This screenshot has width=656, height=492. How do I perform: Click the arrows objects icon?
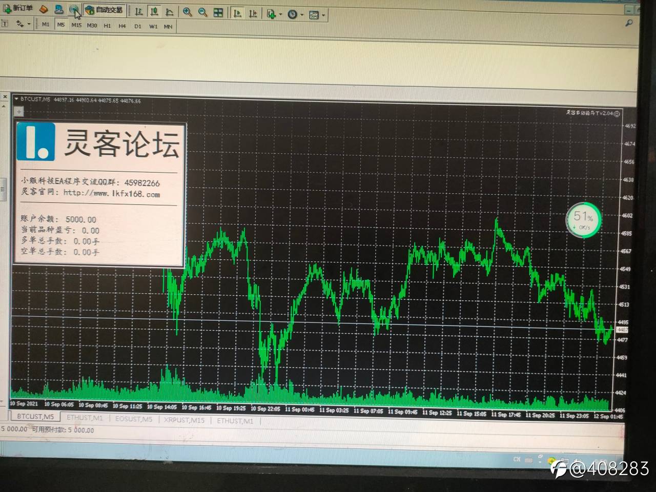point(20,24)
